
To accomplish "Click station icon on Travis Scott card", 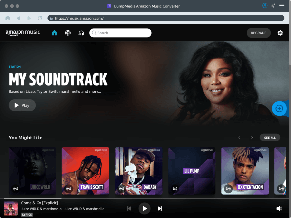I will tap(69, 189).
